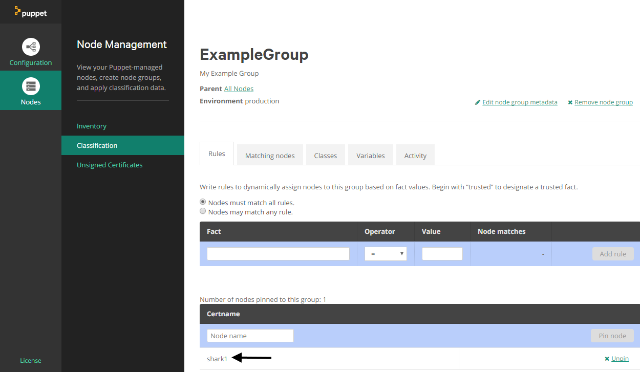The height and width of the screenshot is (372, 640).
Task: Open the License link
Action: (31, 360)
